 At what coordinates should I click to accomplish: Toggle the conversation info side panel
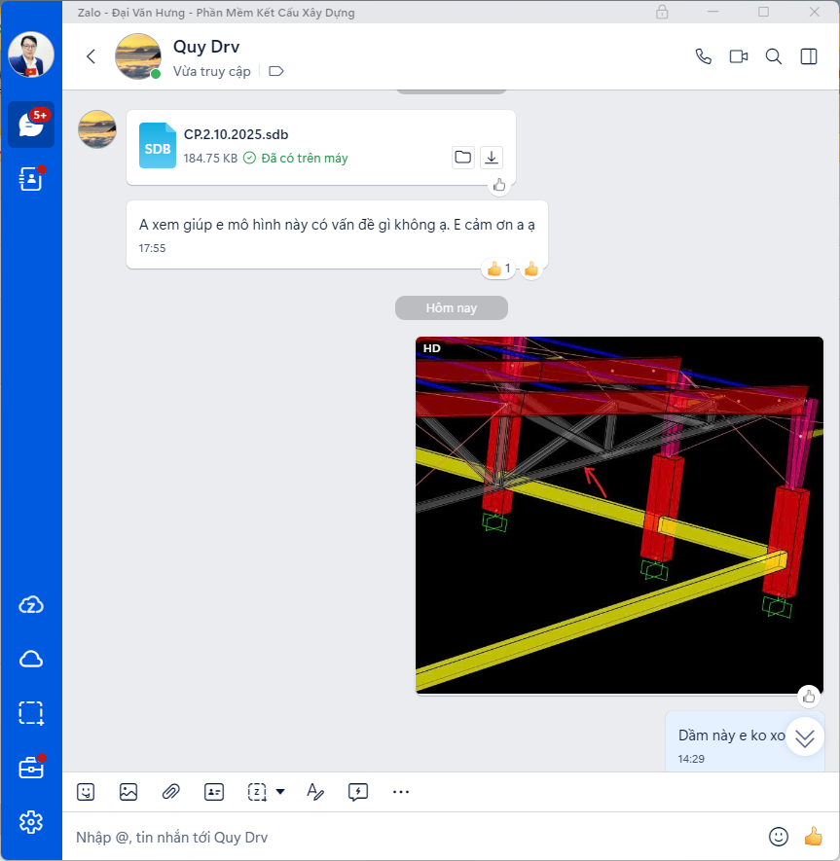(809, 56)
